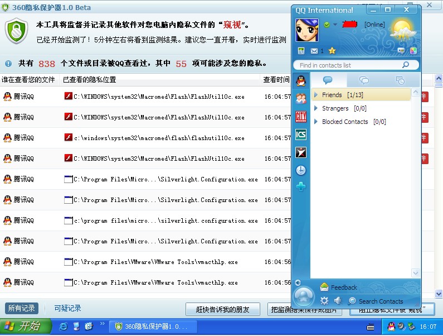
Task: Click the yellow star Qzone icon
Action: 332,51
